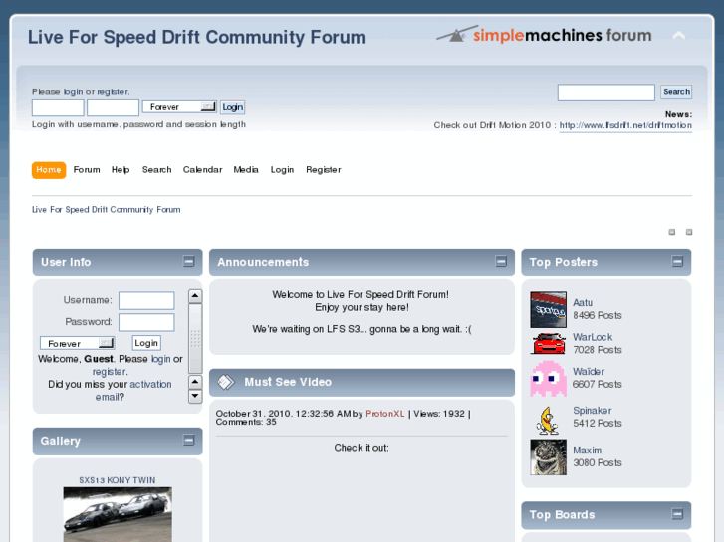Click the first small collapse-columns icon
Viewport: 724px width, 542px height.
coord(672,232)
